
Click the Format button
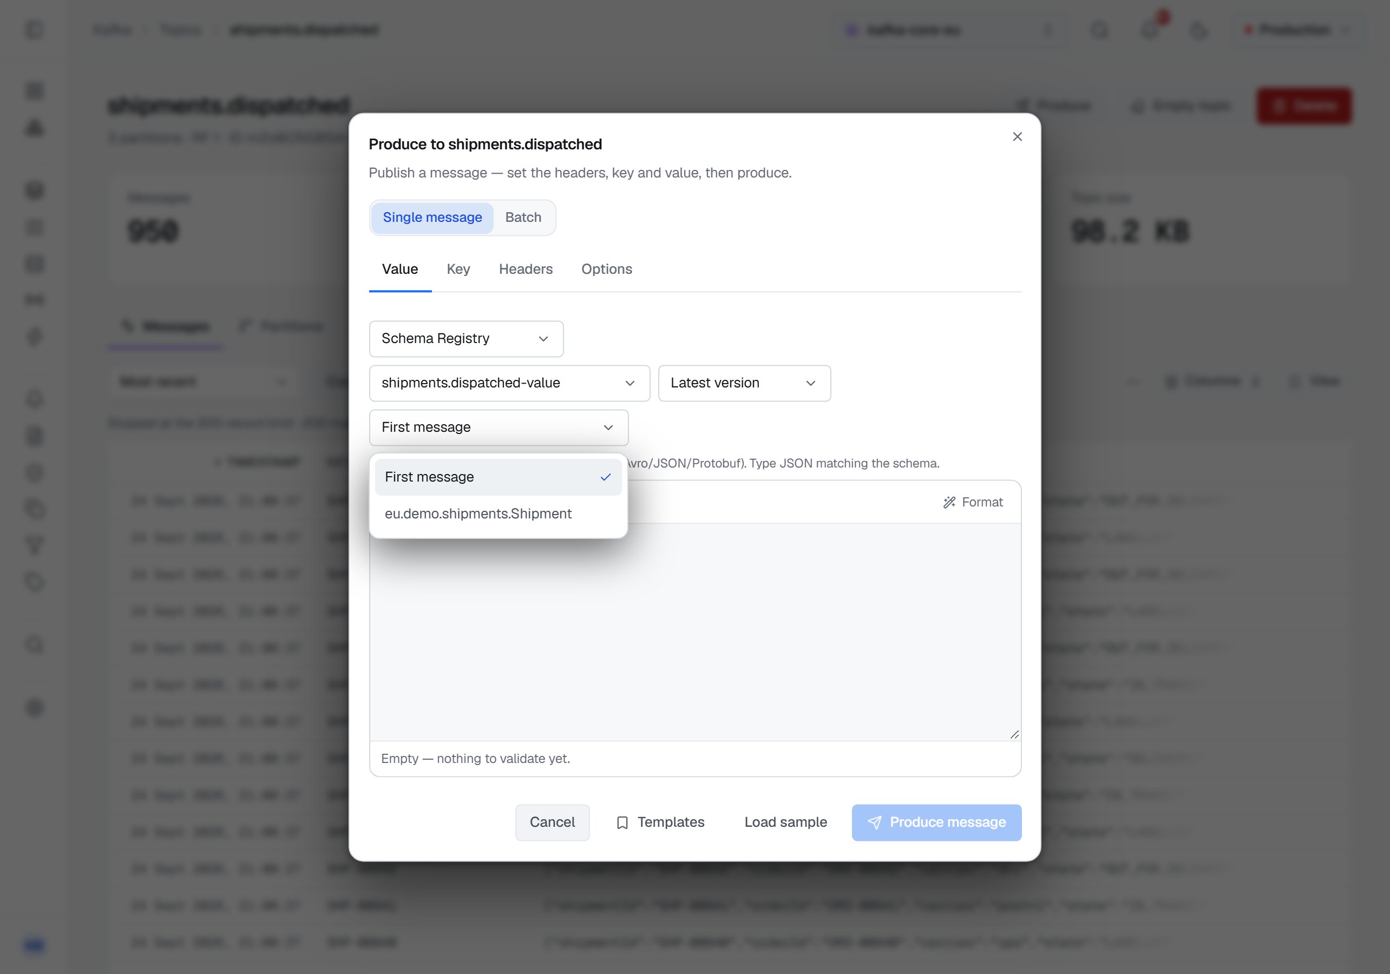tap(973, 502)
